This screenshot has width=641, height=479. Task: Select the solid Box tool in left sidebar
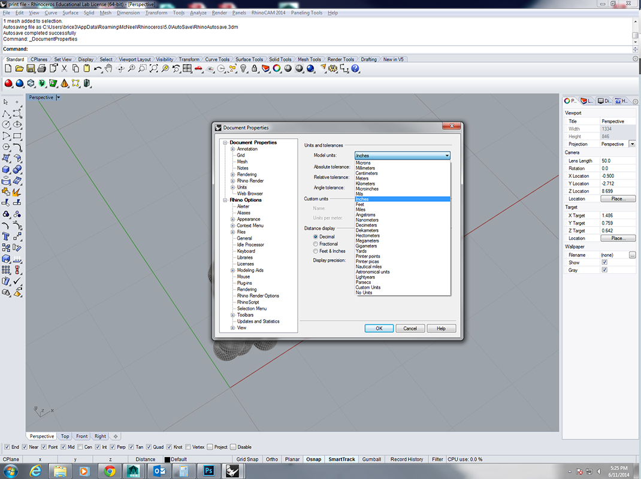click(x=6, y=169)
